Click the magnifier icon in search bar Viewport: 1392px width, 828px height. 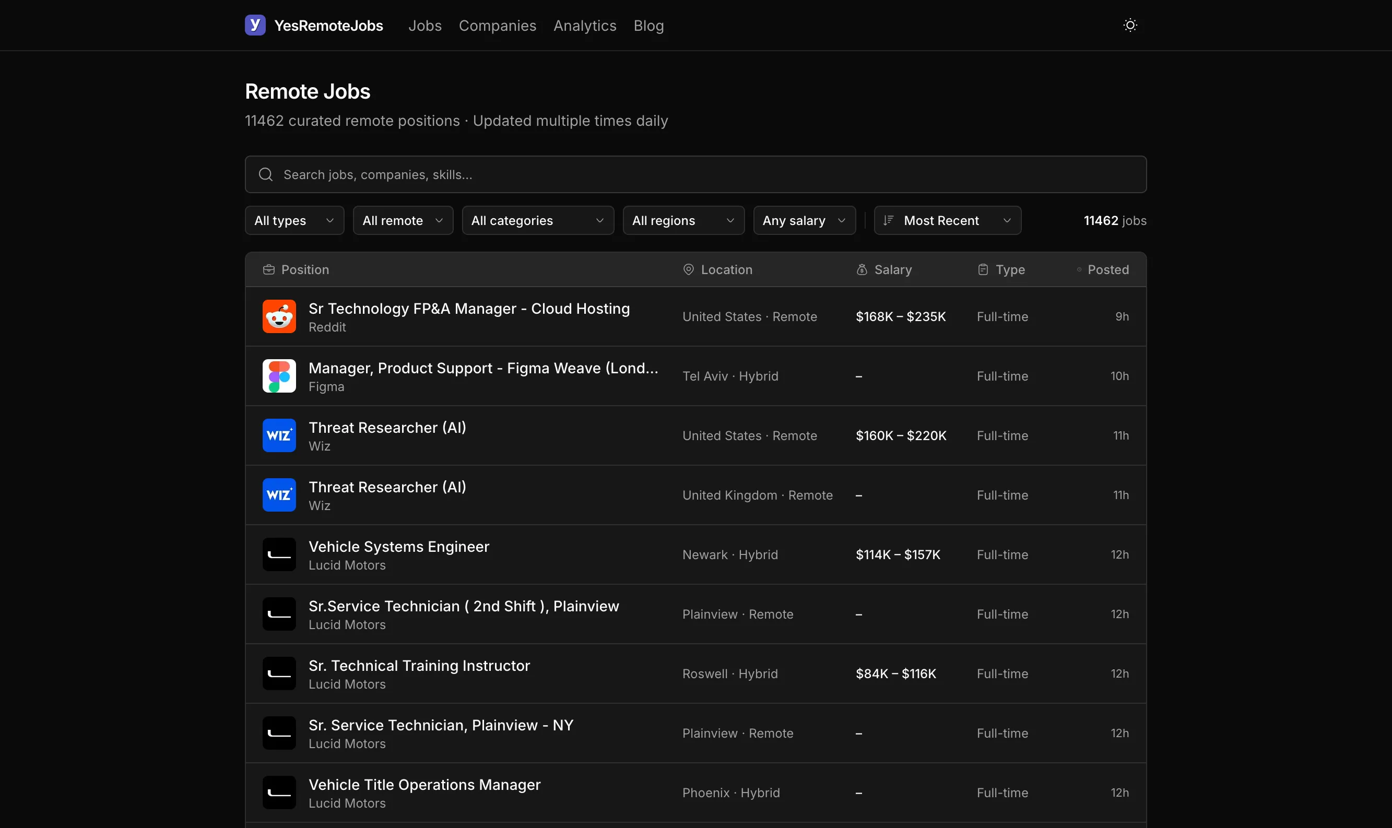pos(266,175)
